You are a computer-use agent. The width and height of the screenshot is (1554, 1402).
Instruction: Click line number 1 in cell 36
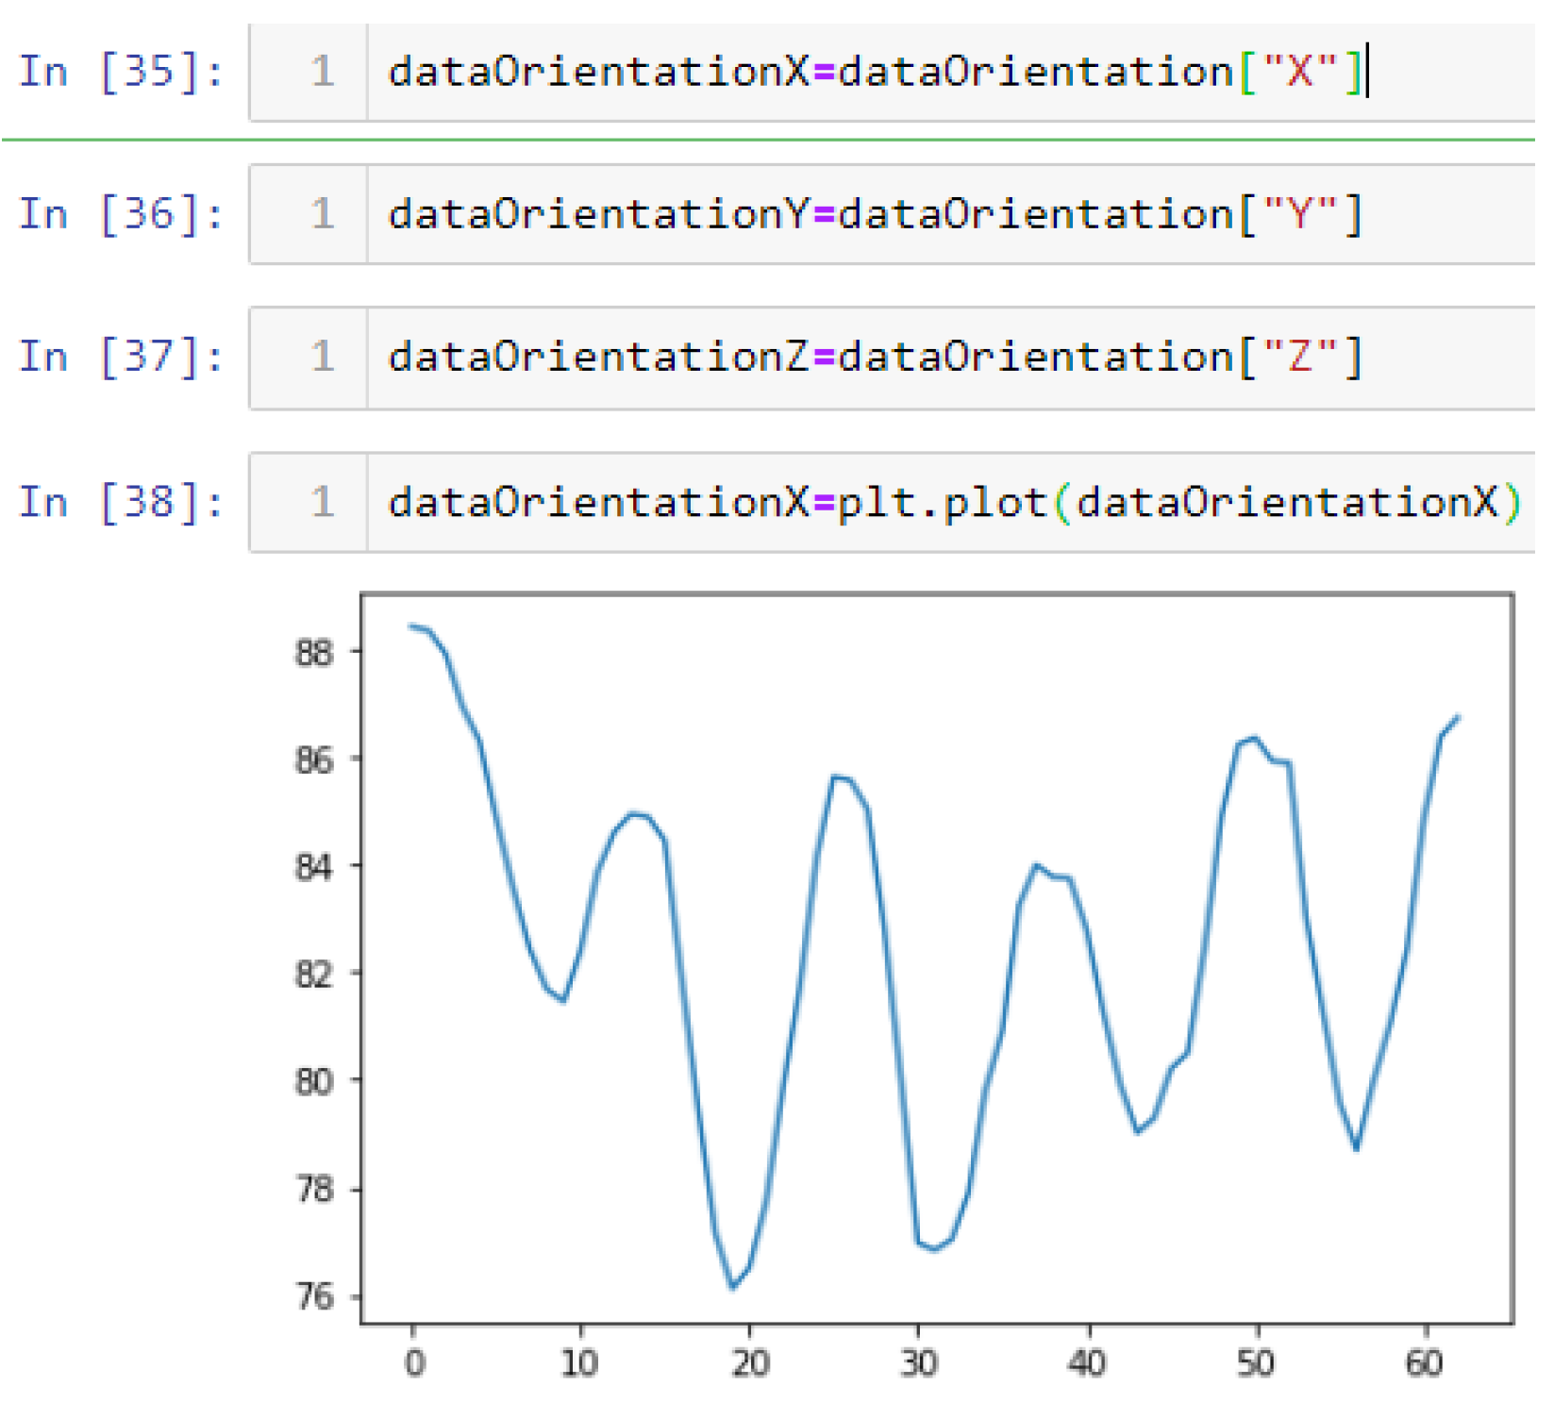323,215
